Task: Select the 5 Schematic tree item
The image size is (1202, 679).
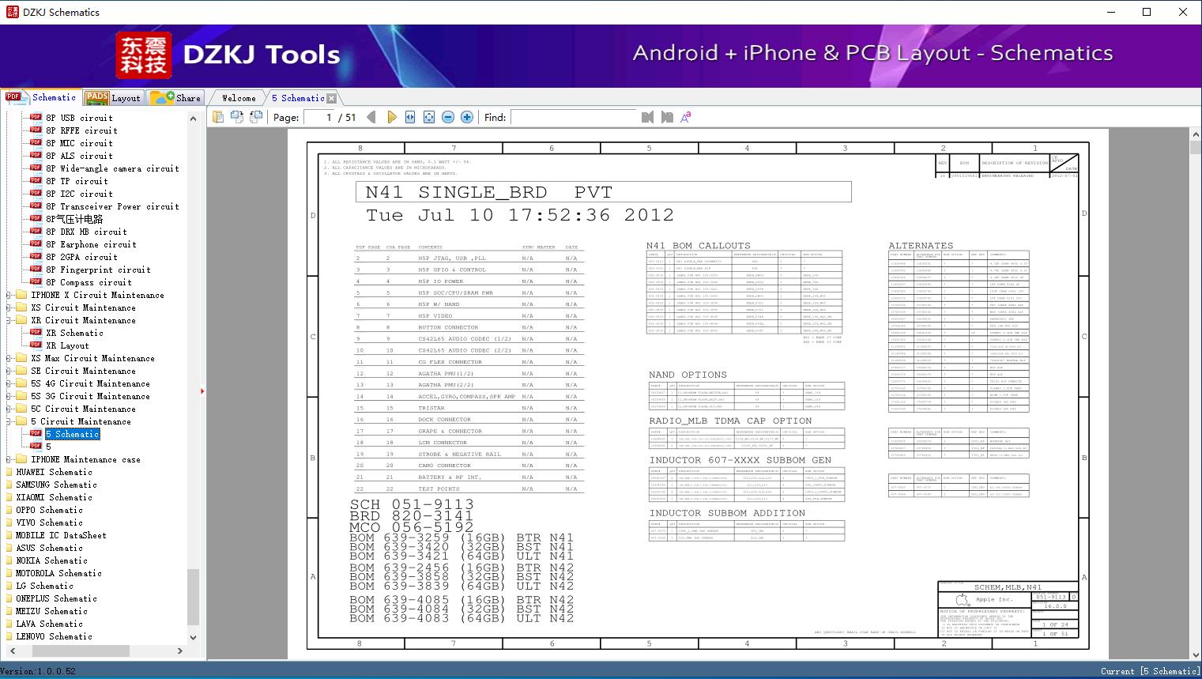Action: pyautogui.click(x=73, y=434)
